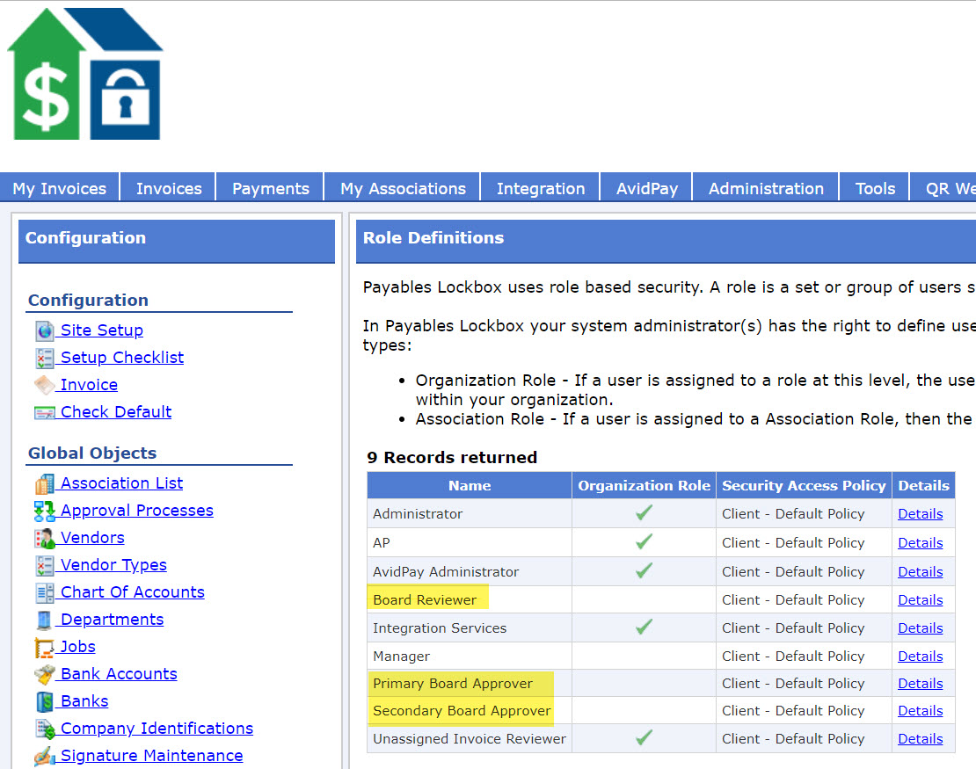The height and width of the screenshot is (769, 976).
Task: Click the Approval Processes workflow icon
Action: [45, 511]
